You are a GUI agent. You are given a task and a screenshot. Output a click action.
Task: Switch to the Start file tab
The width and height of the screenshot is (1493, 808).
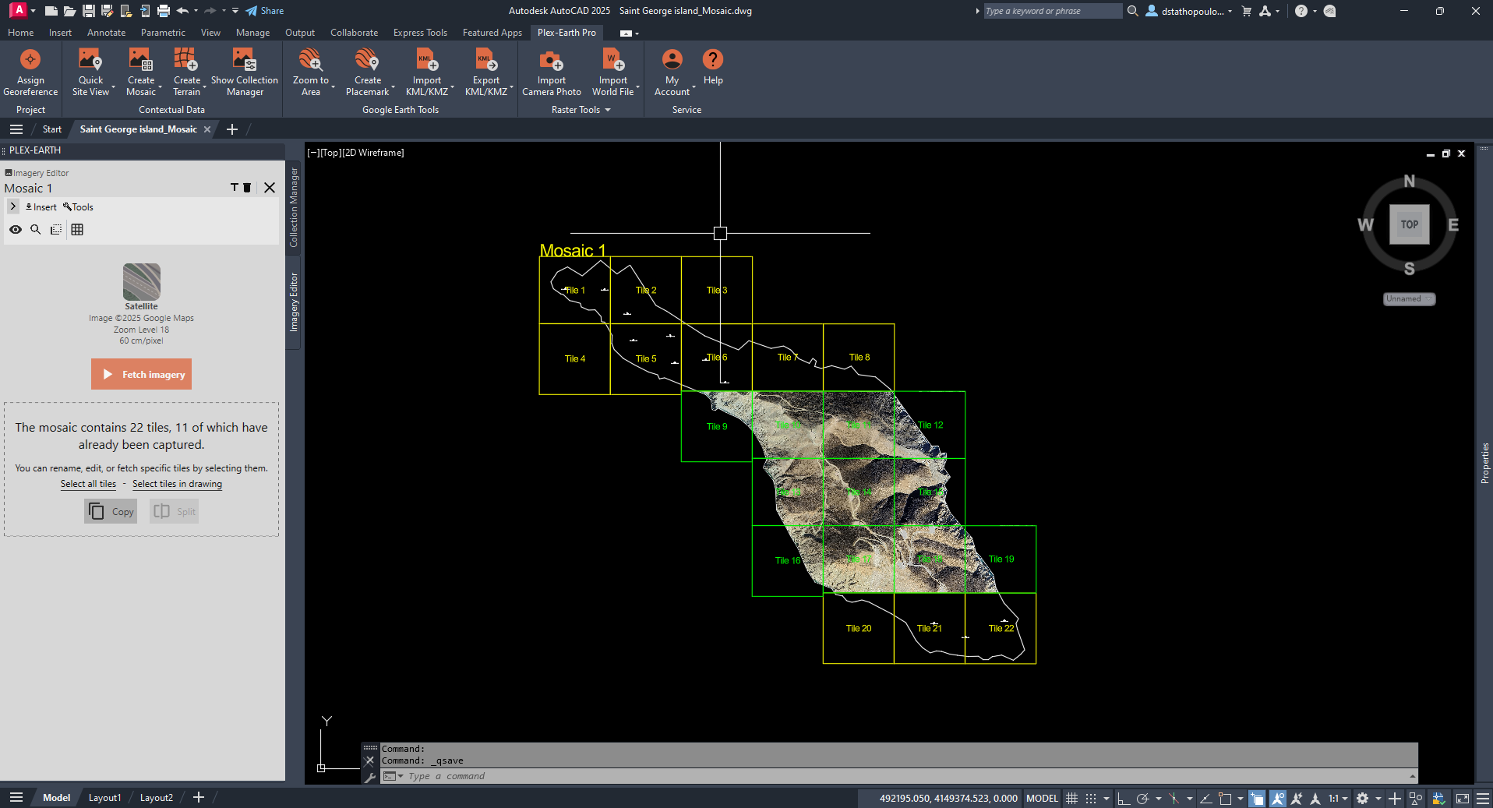click(51, 129)
